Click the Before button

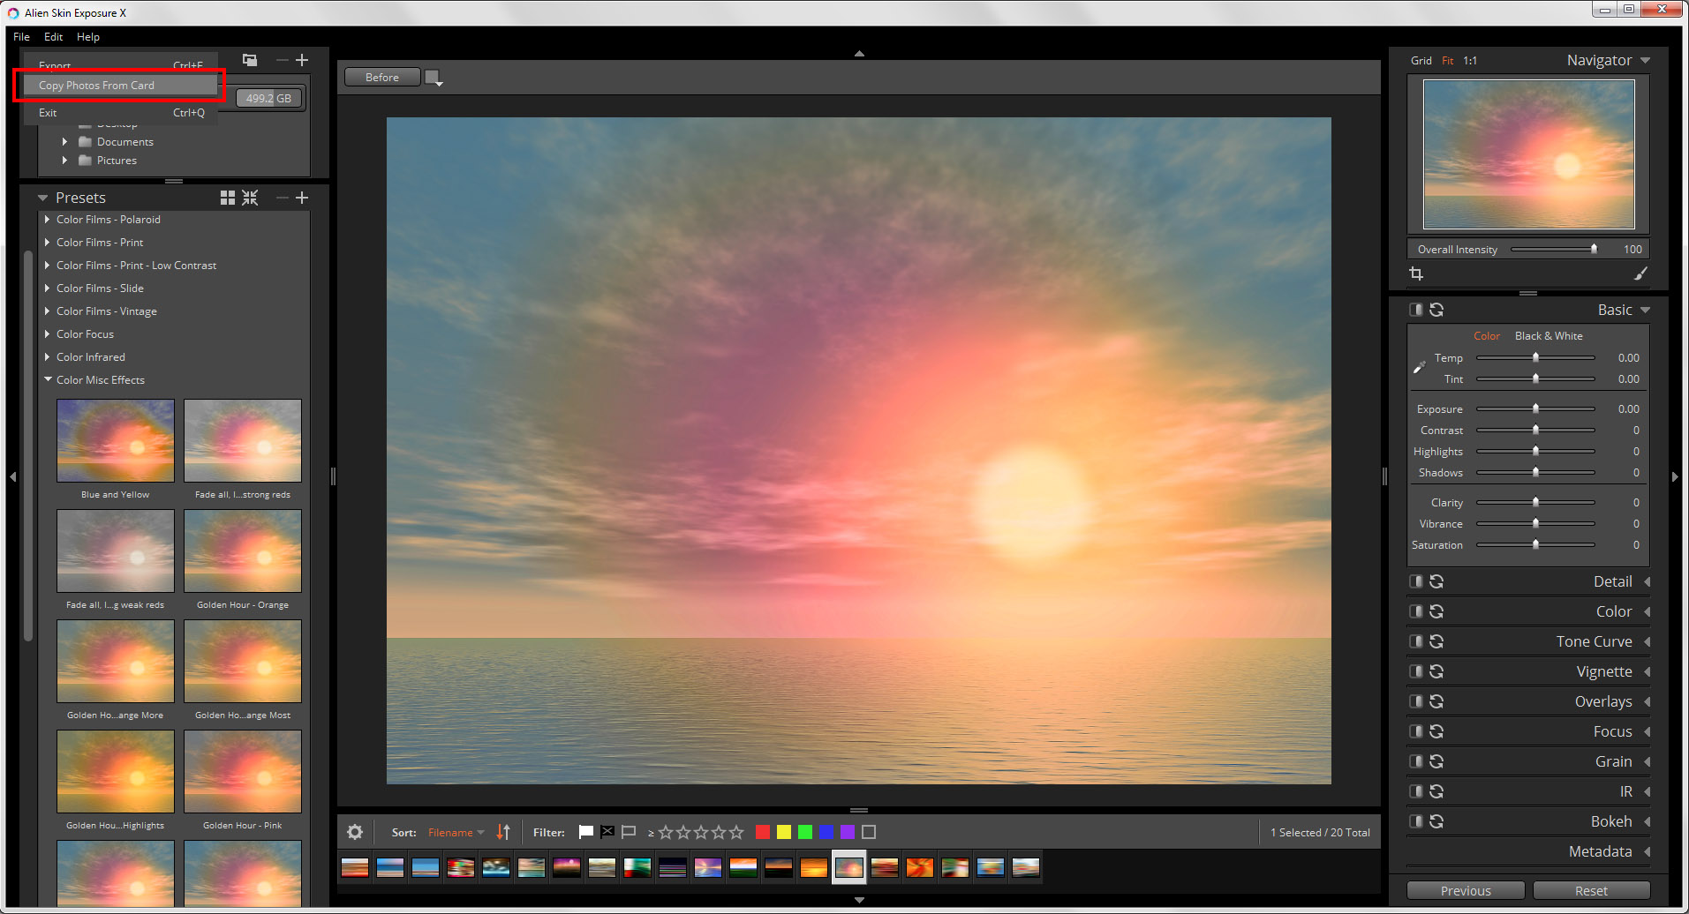click(382, 78)
